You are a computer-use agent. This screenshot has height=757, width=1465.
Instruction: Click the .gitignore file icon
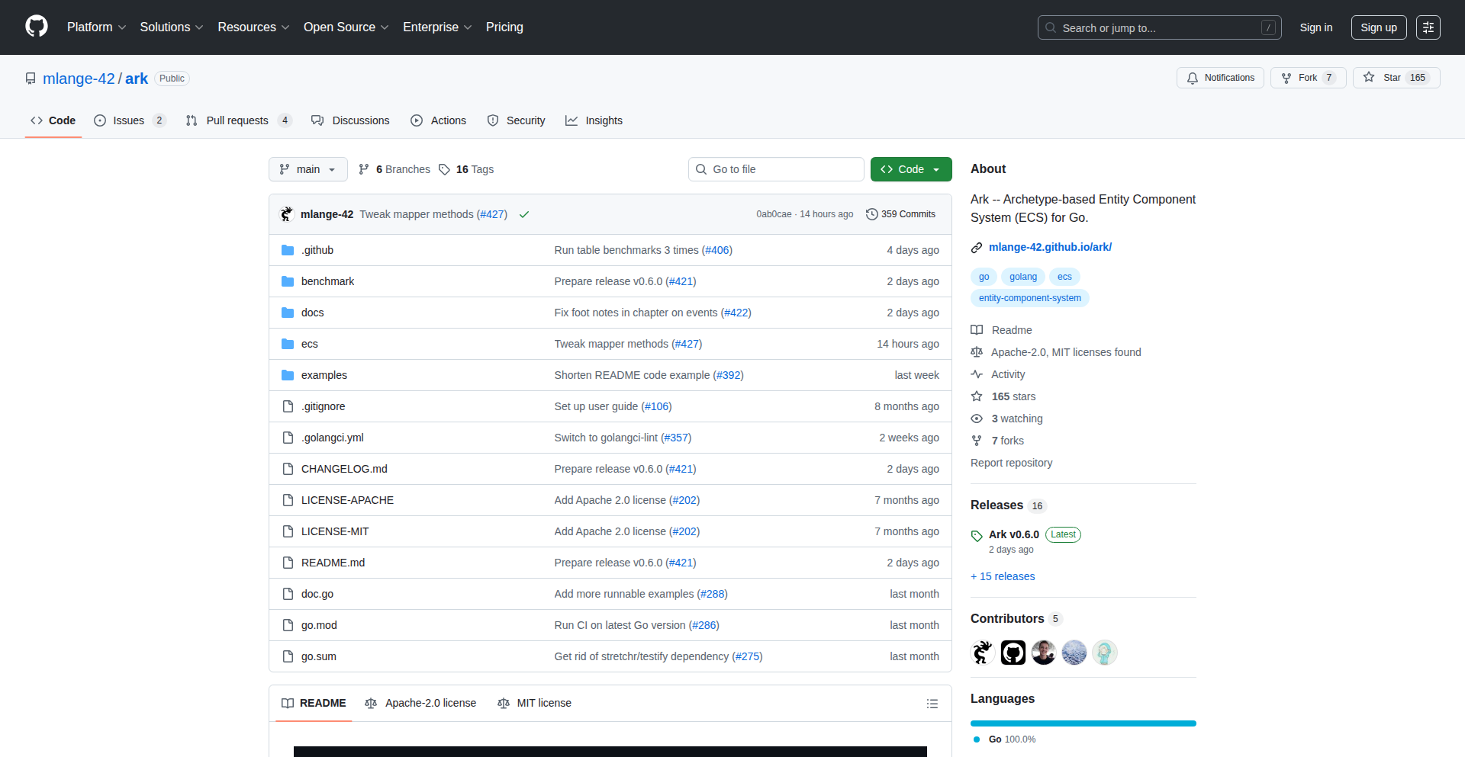(x=288, y=406)
